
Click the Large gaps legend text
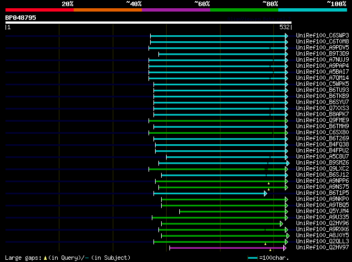(x=68, y=258)
